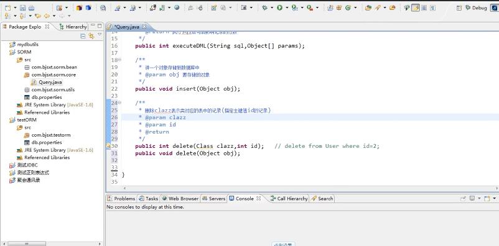Open the Call Hierarchy tab
This screenshot has height=246, width=499.
(289, 198)
